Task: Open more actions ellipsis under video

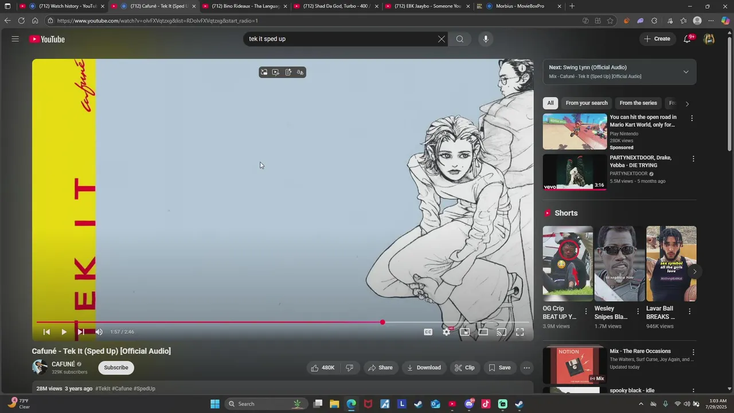Action: point(526,368)
